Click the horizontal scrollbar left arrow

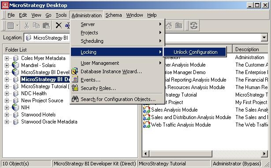point(145,153)
